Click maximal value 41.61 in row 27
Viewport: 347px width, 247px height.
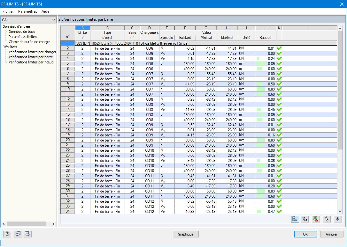click(x=227, y=176)
